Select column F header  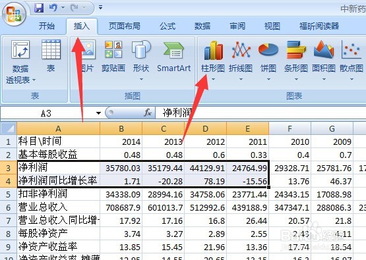point(290,128)
